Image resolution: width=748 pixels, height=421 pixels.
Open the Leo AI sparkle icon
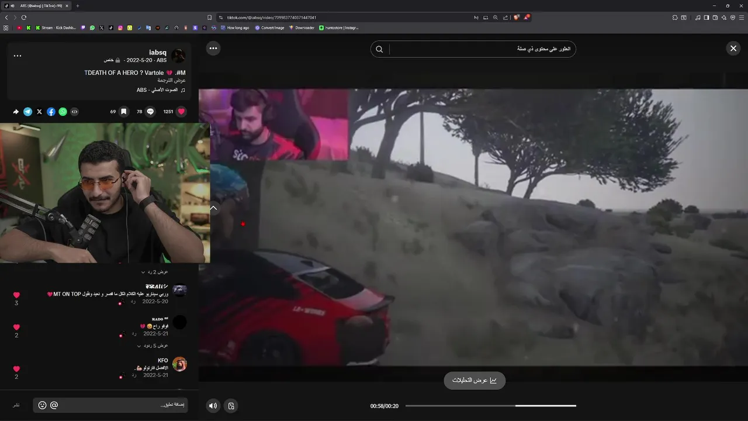[x=724, y=18]
